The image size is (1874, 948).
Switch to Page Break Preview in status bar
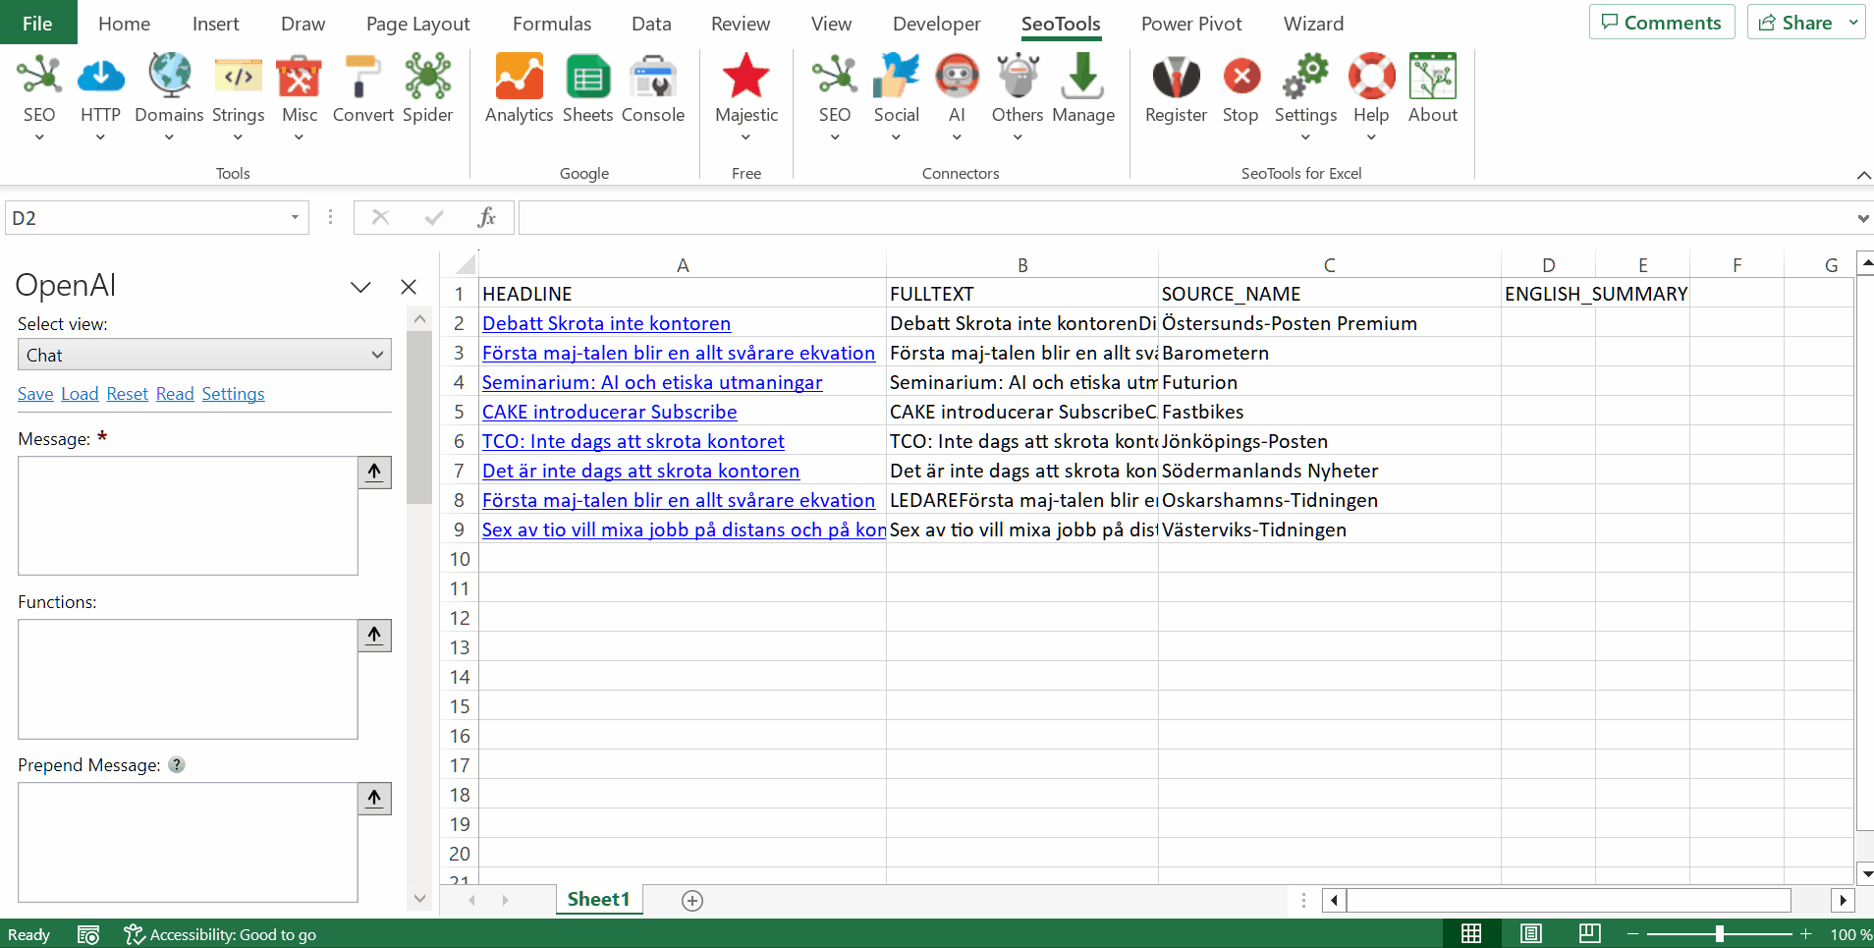(x=1590, y=934)
